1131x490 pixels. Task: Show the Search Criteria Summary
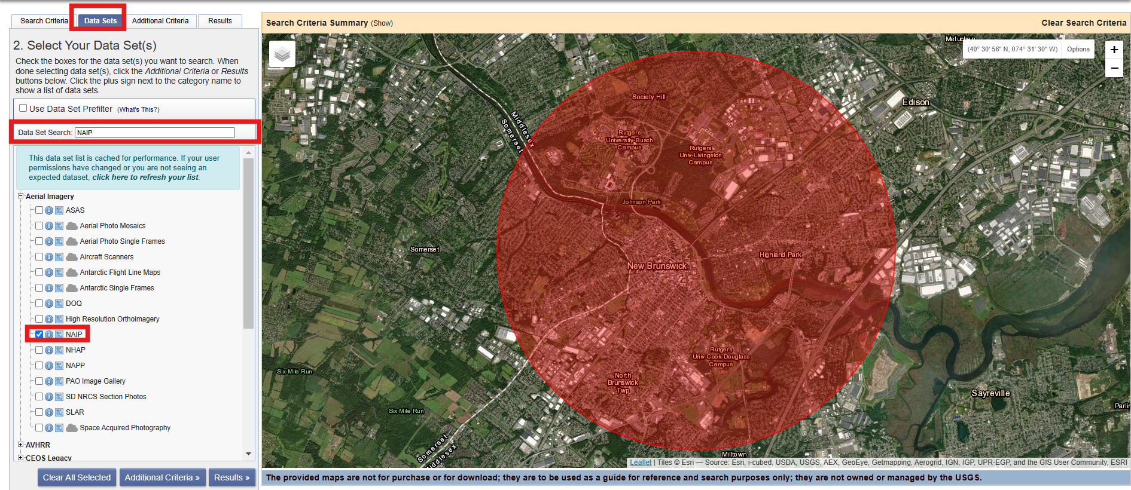point(382,23)
